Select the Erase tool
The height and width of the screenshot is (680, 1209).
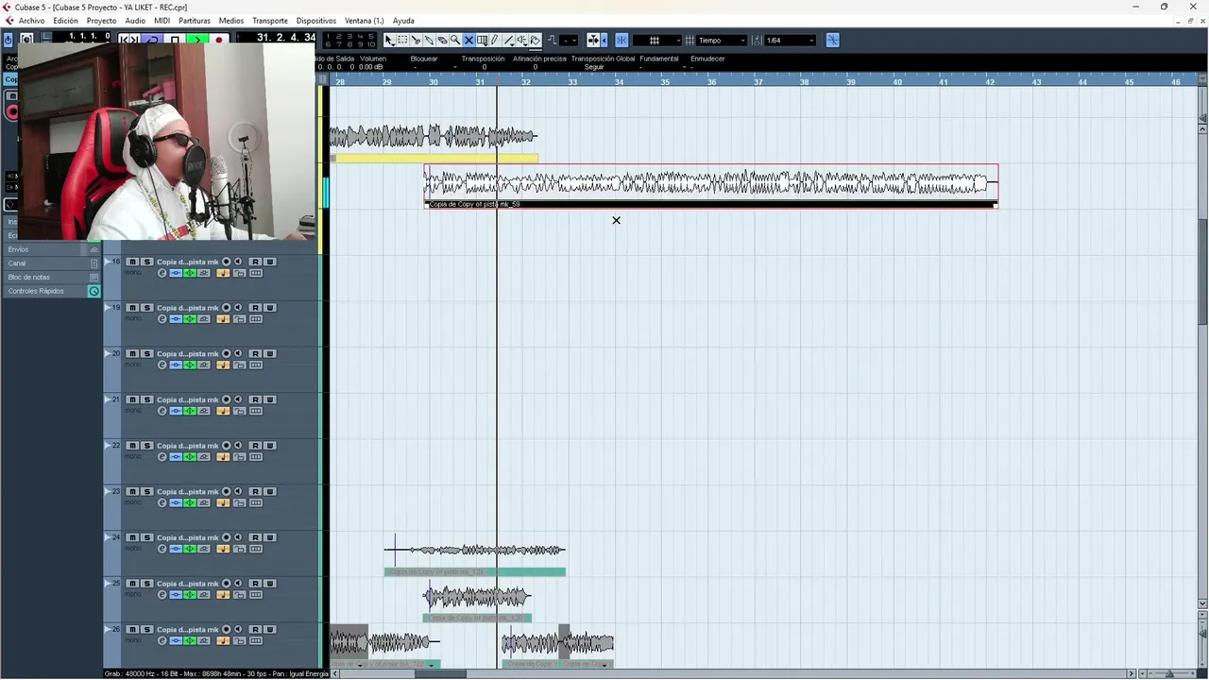[x=442, y=41]
